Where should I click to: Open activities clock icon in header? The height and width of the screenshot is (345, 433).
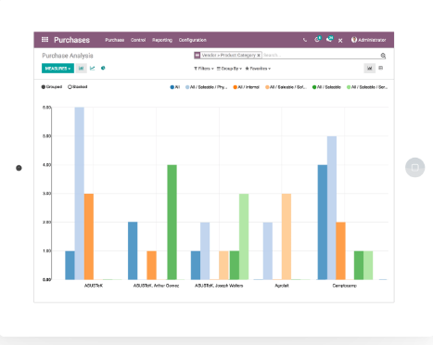(317, 39)
